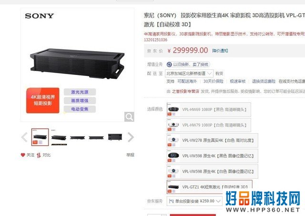
Task: Click the SONY logo on product image
Action: pyautogui.click(x=39, y=16)
